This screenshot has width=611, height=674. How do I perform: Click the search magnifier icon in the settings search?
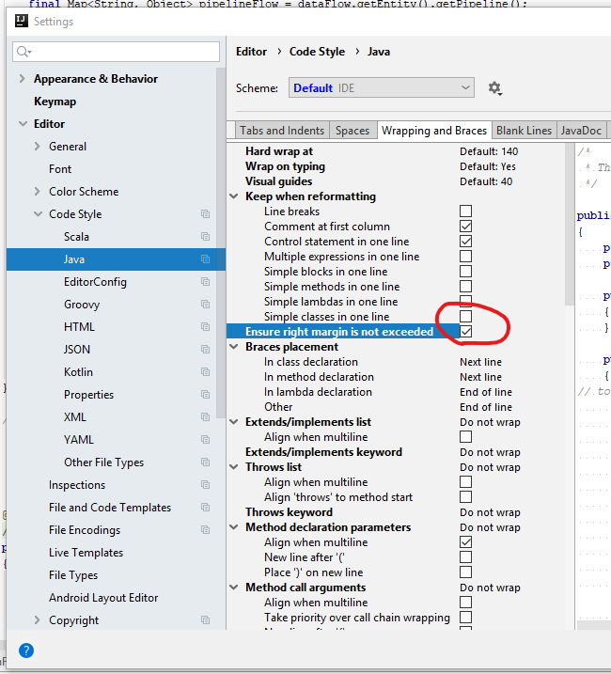pos(23,52)
